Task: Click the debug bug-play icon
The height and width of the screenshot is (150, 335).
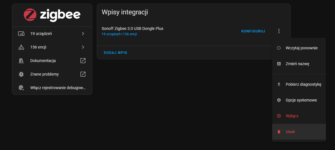Action: tap(21, 88)
